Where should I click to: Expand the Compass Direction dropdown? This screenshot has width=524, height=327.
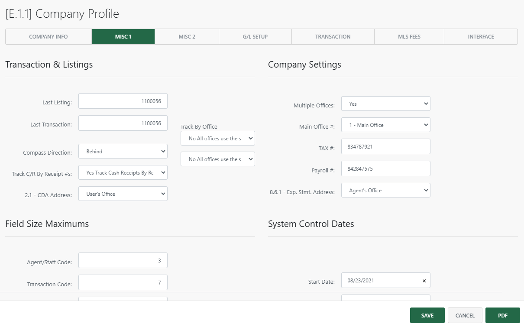(x=123, y=152)
